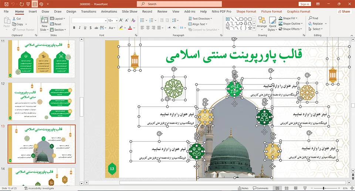Insert a New Slide
The height and width of the screenshot is (191, 355).
point(44,24)
